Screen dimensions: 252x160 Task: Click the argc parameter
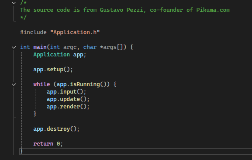pos(70,47)
